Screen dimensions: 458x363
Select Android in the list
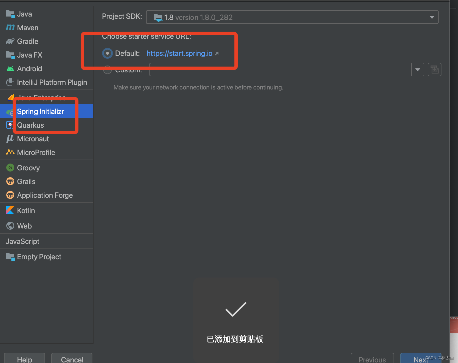46,69
